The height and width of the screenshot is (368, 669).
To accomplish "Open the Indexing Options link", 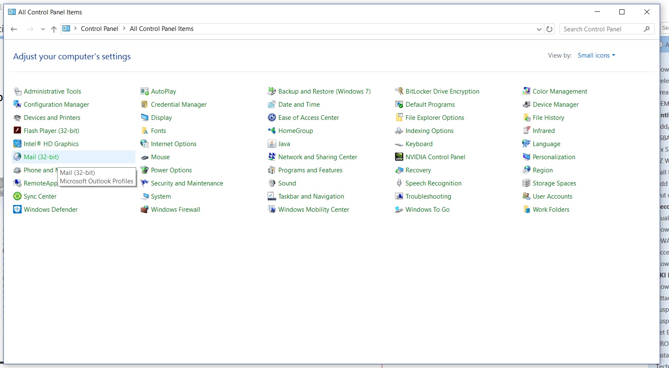I will tap(429, 131).
